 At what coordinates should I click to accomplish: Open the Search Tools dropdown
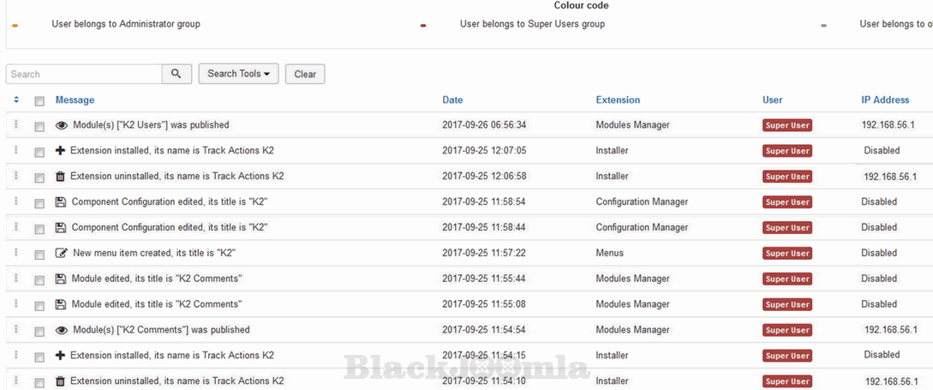coord(238,75)
